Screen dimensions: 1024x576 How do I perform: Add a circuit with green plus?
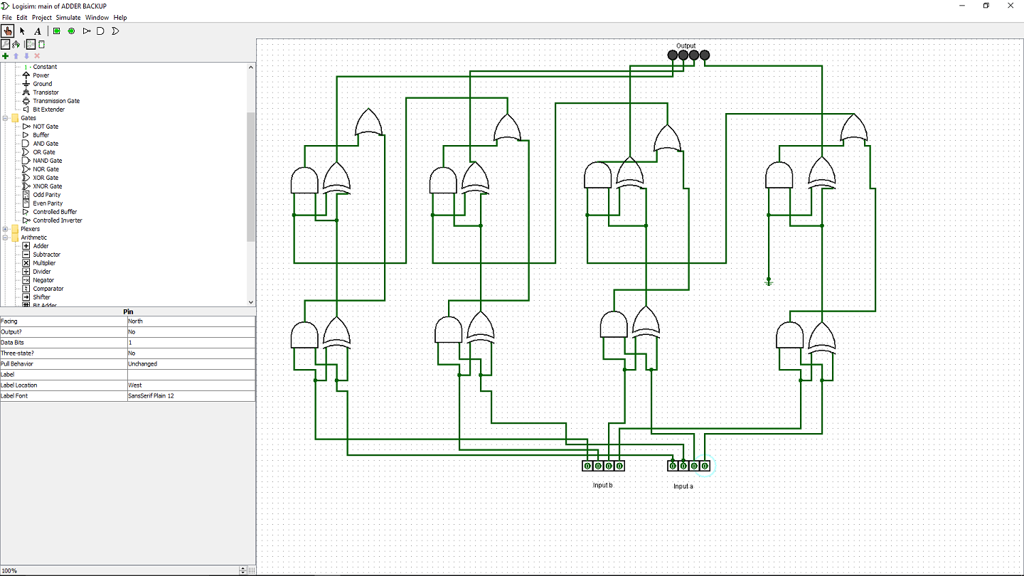coord(5,55)
